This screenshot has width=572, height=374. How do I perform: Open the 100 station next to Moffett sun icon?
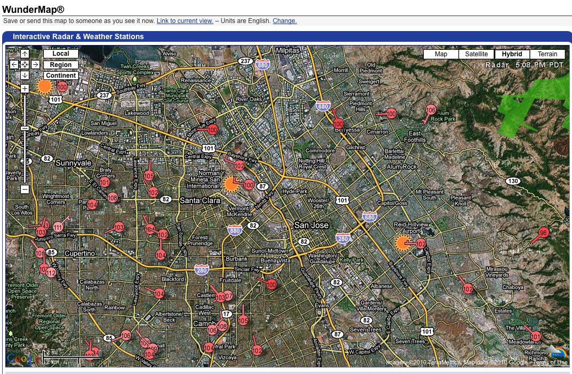[62, 87]
